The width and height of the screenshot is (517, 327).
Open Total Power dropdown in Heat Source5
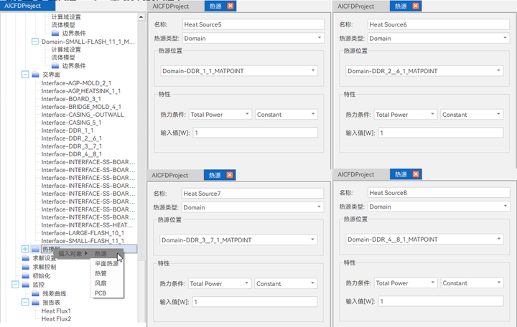[x=220, y=114]
